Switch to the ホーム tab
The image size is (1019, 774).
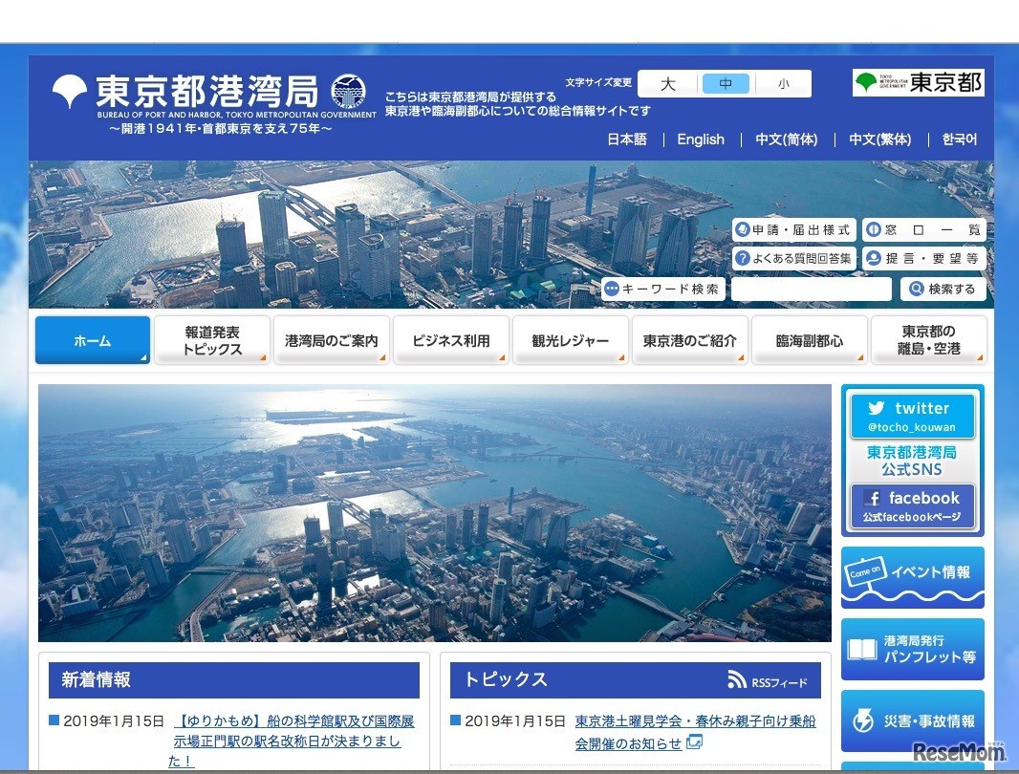click(92, 339)
